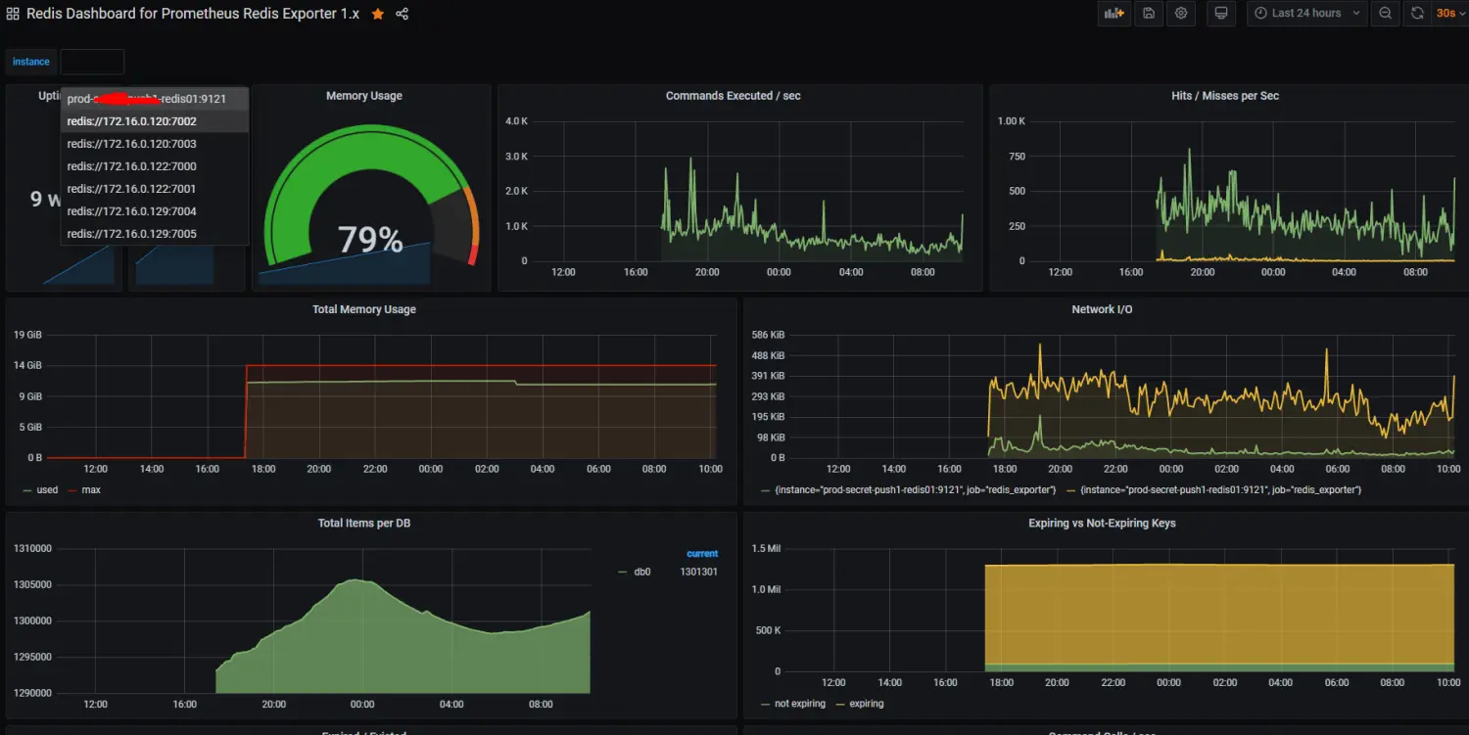Open Commands Executed / sec panel menu

coord(733,96)
